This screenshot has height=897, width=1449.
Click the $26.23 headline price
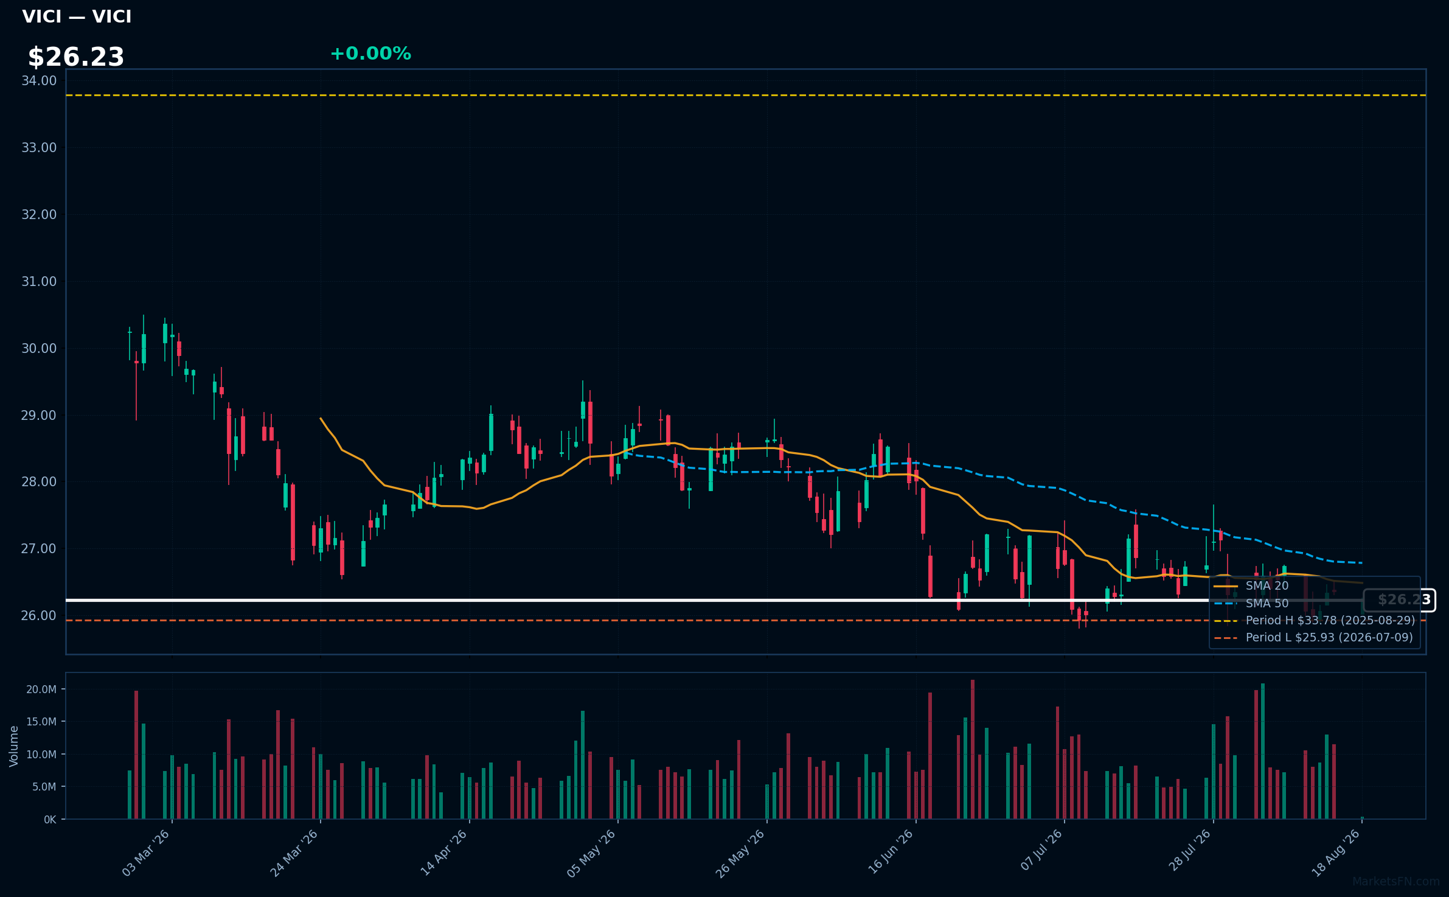(x=76, y=57)
